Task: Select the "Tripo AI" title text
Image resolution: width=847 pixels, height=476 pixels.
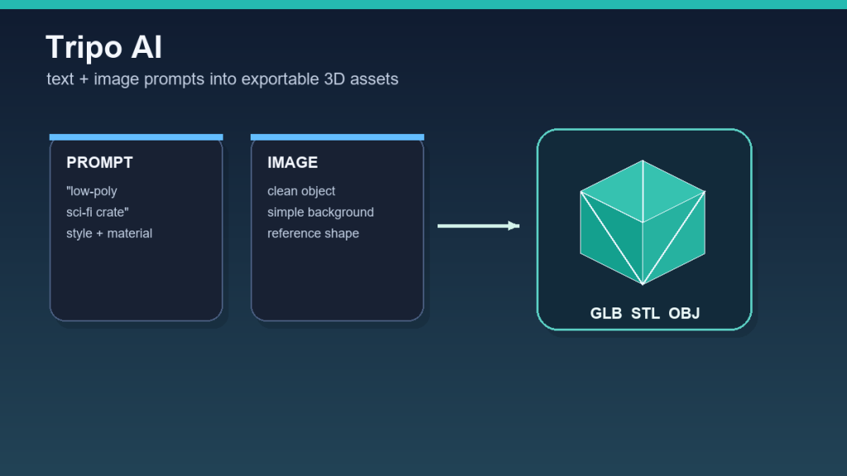Action: 103,47
